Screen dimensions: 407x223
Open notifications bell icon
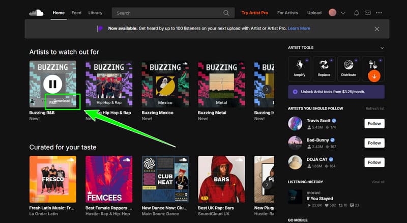pyautogui.click(x=357, y=13)
